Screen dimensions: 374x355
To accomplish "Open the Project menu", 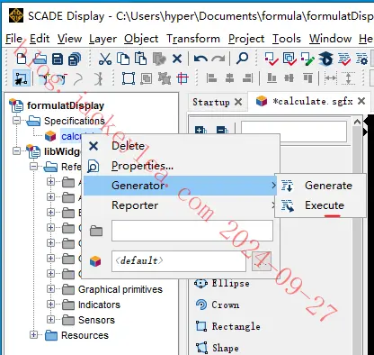I will (x=246, y=39).
